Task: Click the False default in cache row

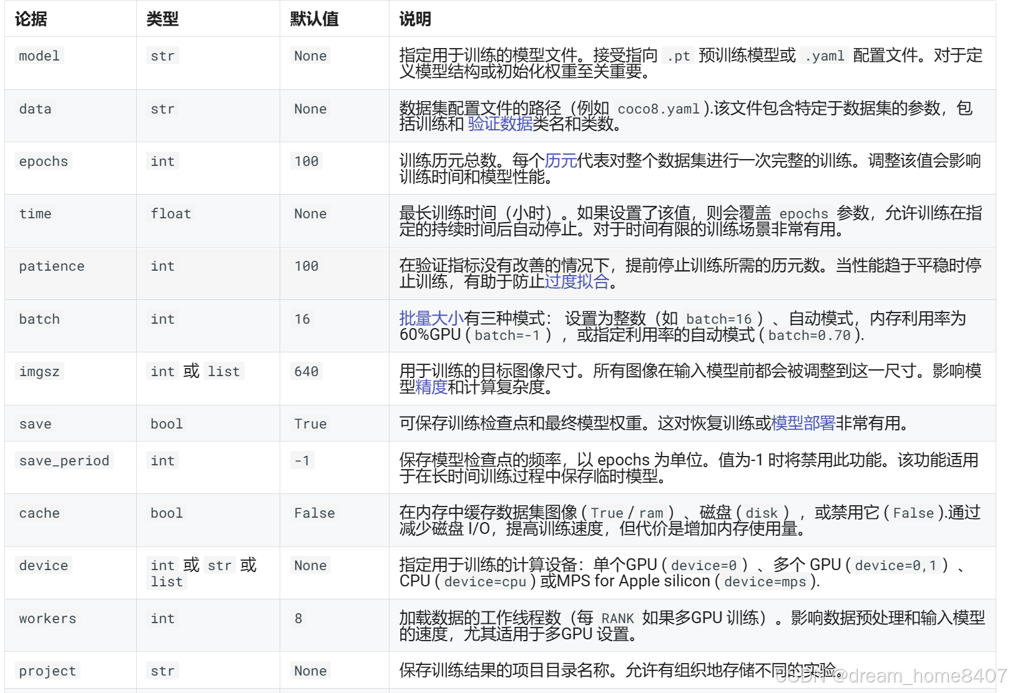Action: (x=315, y=513)
